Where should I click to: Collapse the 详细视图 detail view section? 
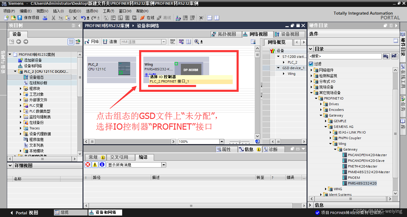tap(10, 165)
